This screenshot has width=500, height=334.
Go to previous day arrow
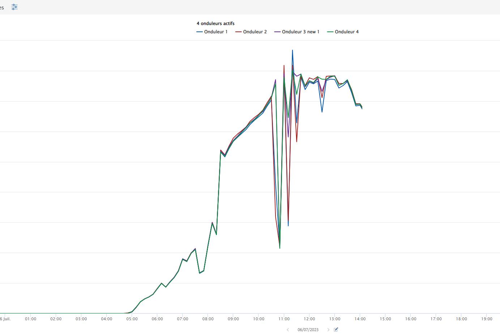pyautogui.click(x=288, y=330)
